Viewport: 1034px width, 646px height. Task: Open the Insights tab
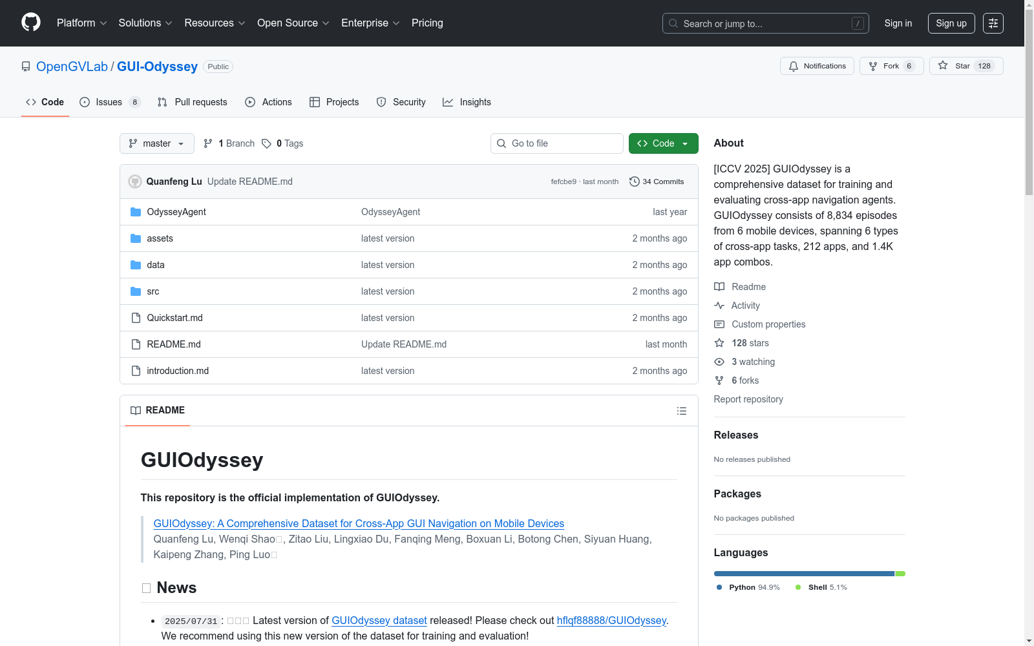click(467, 102)
